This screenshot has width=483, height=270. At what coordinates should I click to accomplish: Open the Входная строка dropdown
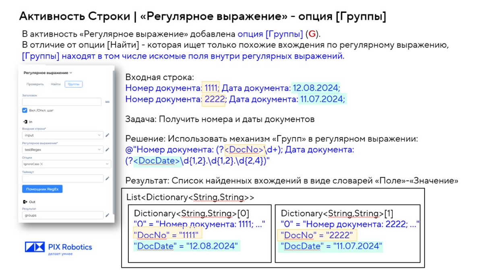point(99,134)
